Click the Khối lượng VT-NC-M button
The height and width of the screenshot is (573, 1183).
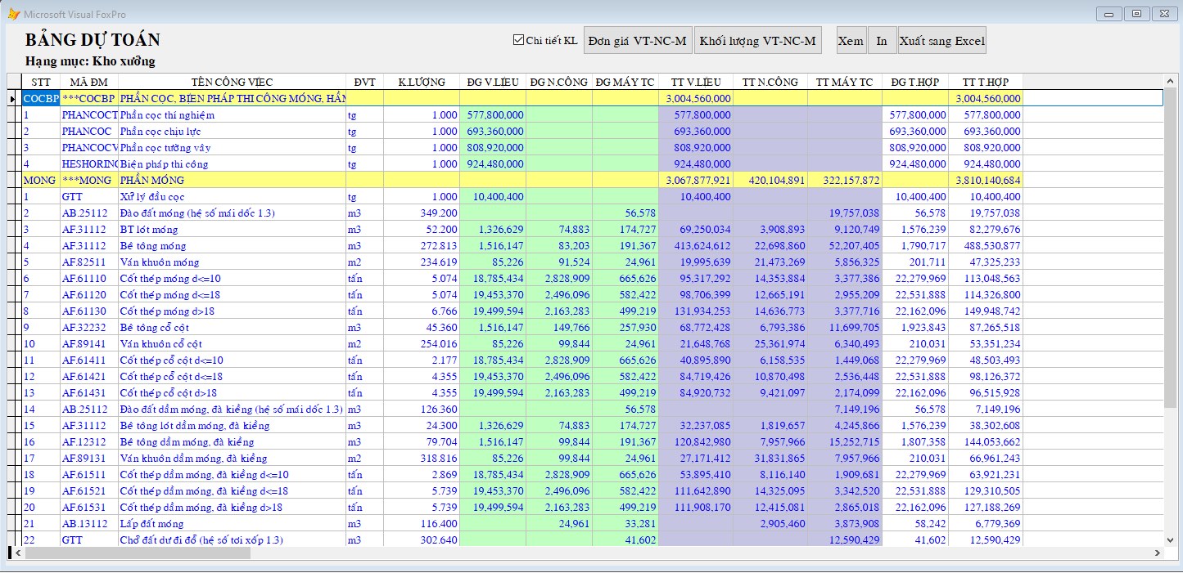[757, 41]
